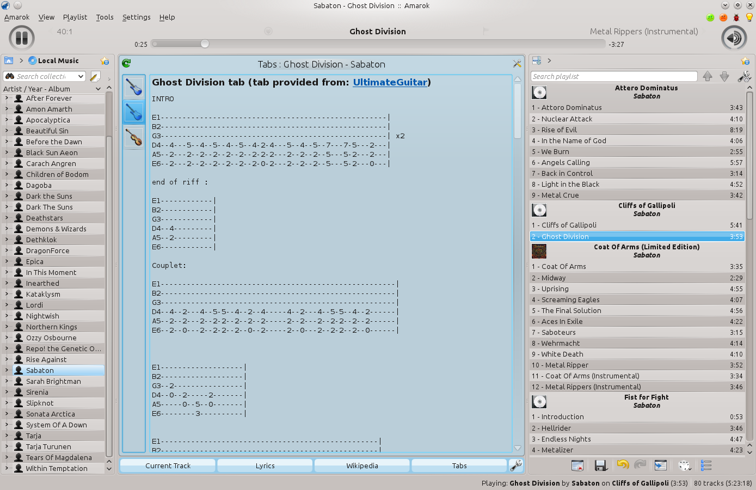
Task: Open Tabs applet settings tools icon
Action: click(x=517, y=64)
